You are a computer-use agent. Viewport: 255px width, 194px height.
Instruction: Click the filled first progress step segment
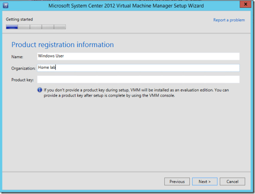tap(12, 27)
